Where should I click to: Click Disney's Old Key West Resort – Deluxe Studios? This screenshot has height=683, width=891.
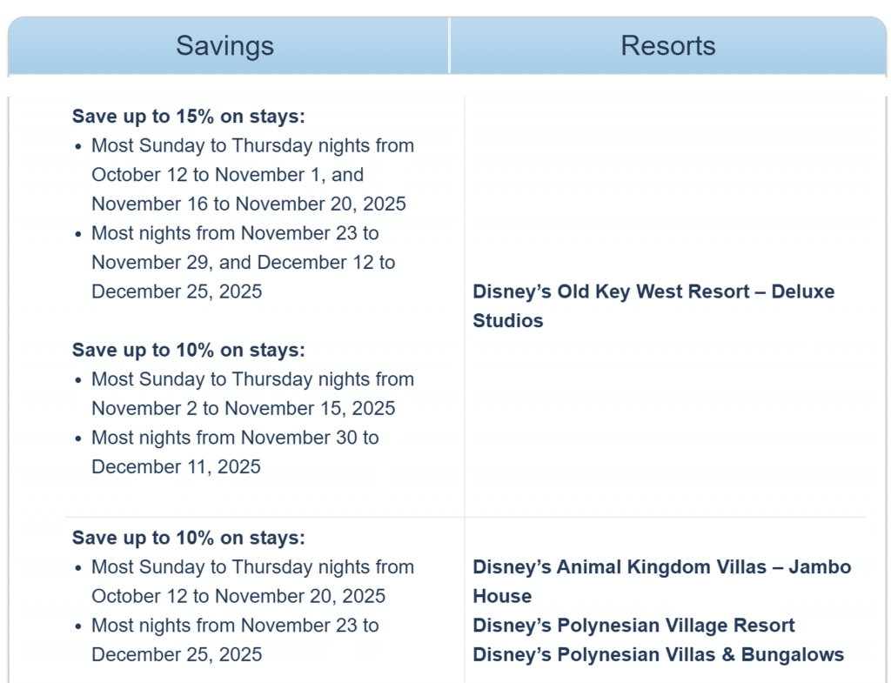pos(653,305)
